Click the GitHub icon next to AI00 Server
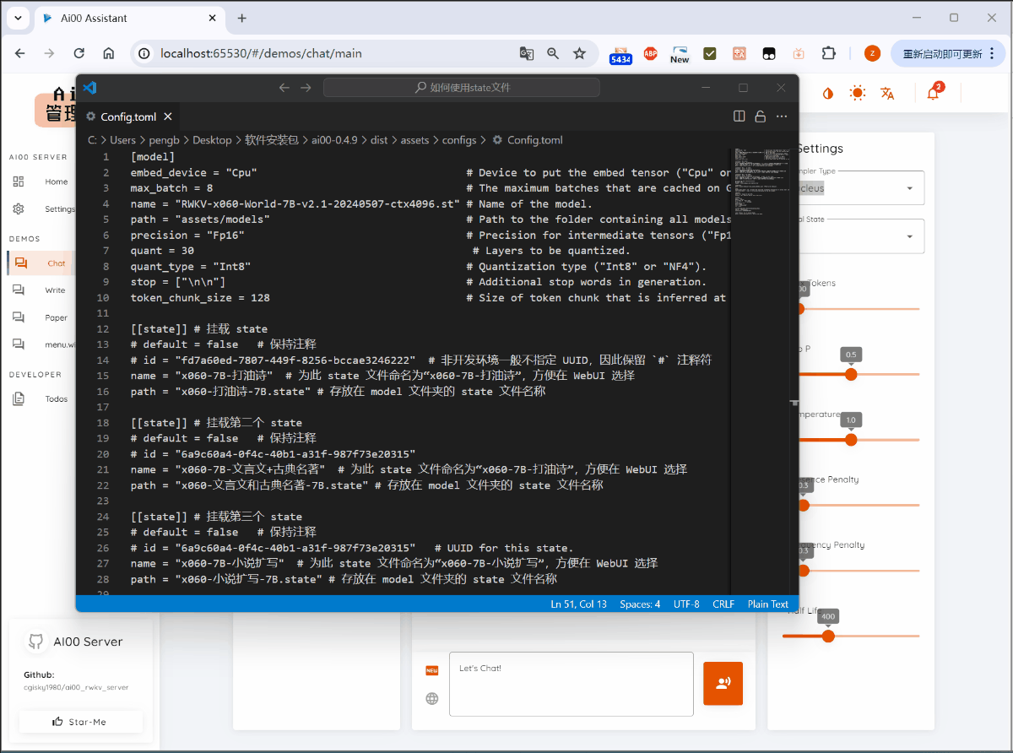Viewport: 1013px width, 753px height. [x=35, y=642]
